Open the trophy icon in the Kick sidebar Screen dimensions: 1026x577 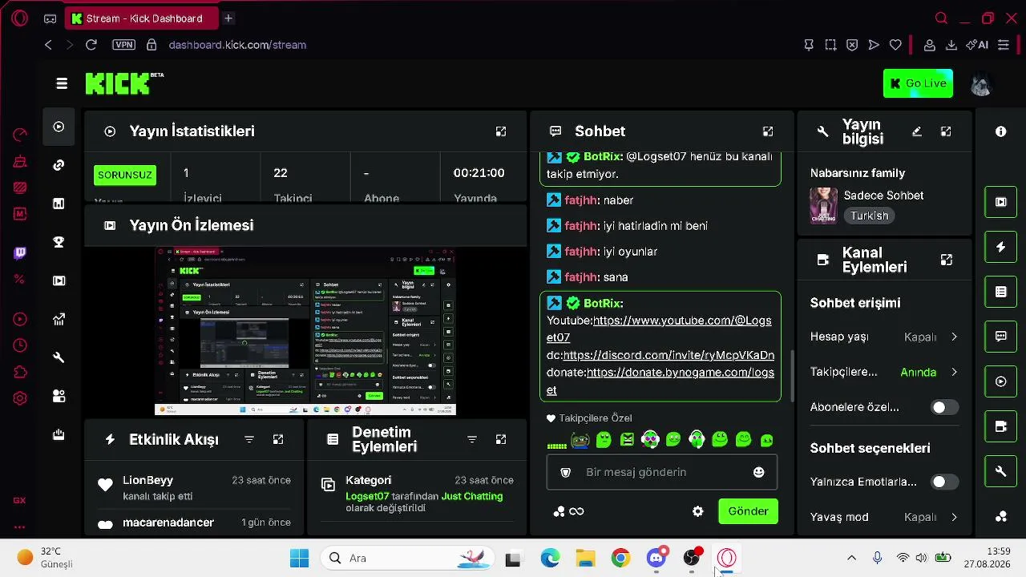click(x=59, y=242)
